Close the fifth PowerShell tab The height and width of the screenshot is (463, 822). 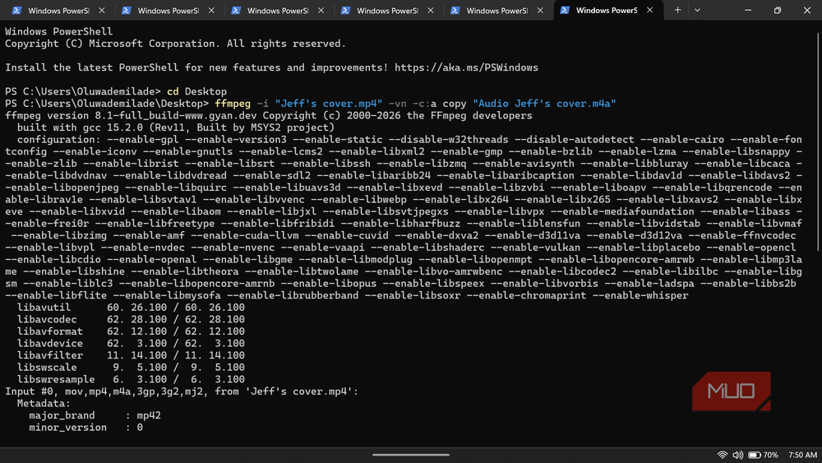point(540,10)
